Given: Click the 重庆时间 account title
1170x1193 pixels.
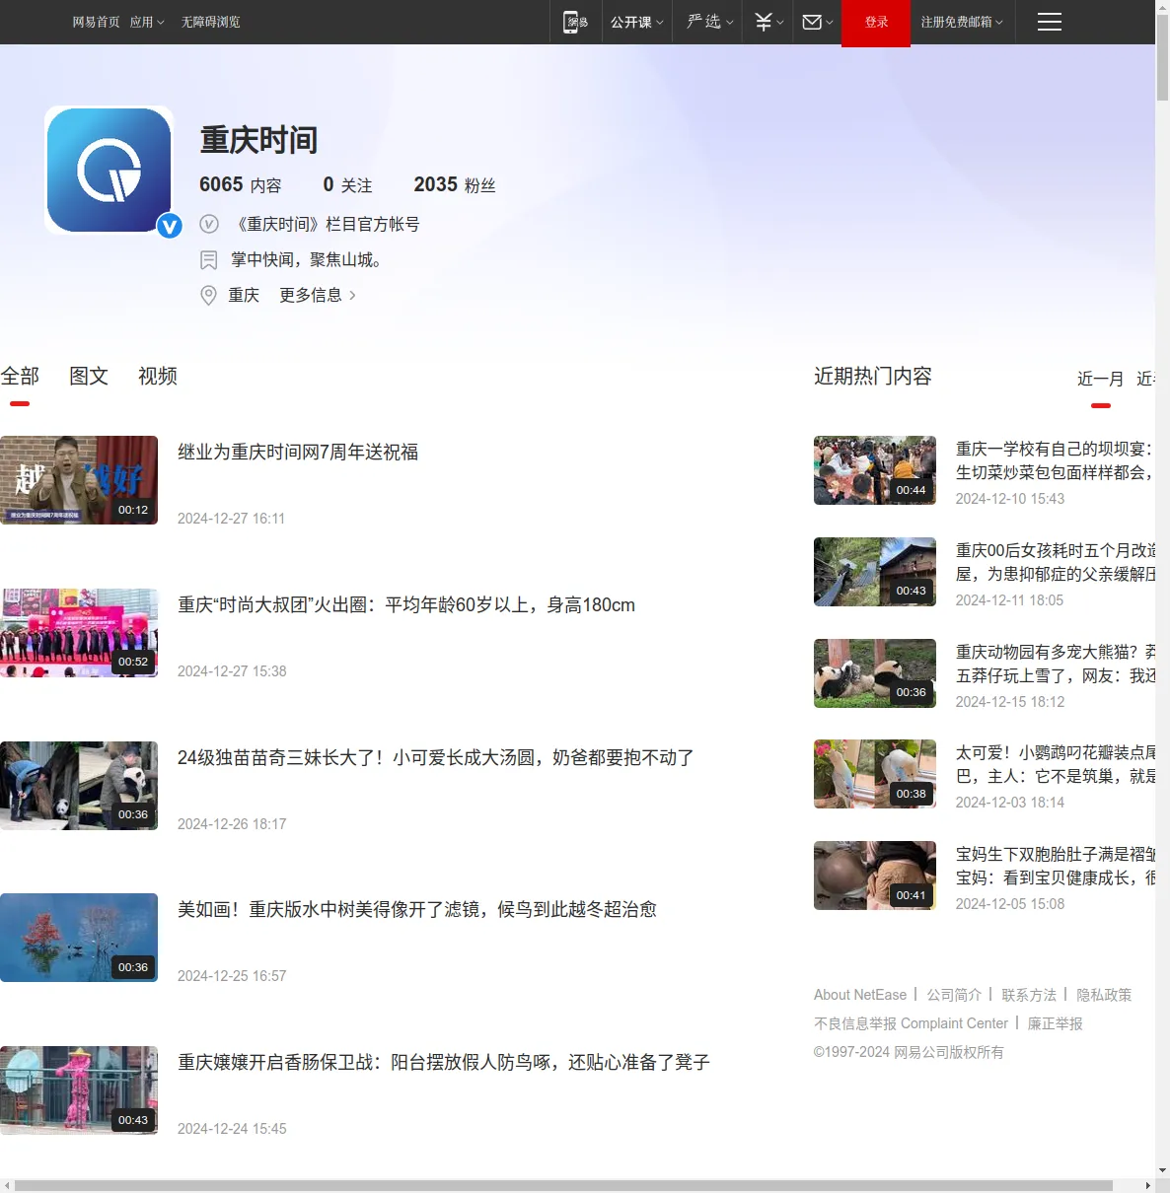Looking at the screenshot, I should tap(258, 140).
